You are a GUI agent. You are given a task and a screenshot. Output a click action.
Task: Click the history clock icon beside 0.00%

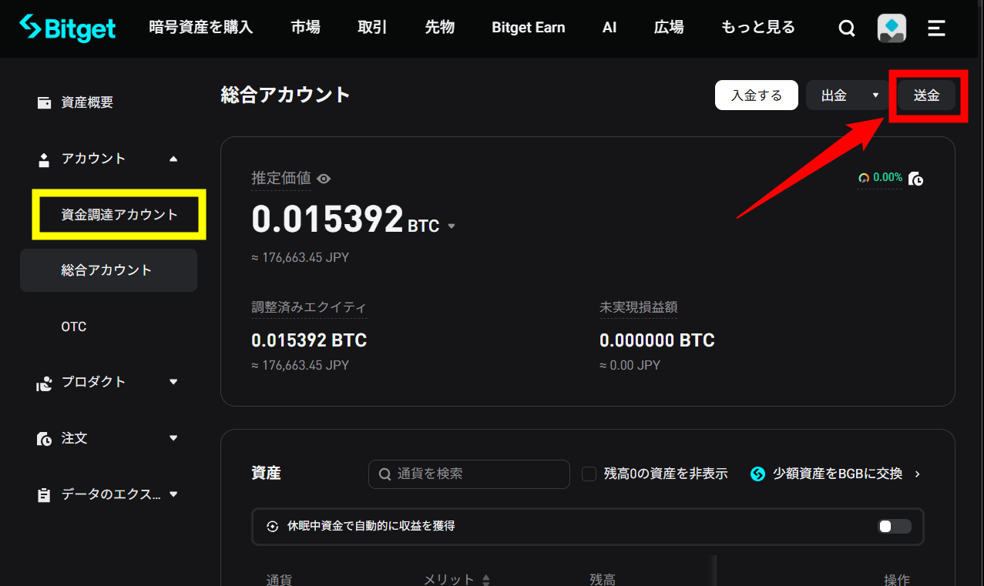click(916, 179)
